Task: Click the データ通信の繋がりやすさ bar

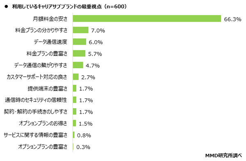Action: click(78, 65)
